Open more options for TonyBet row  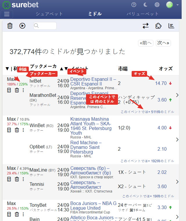coord(23,214)
